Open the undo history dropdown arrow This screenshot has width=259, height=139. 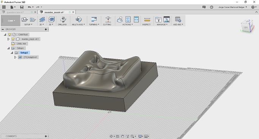[33, 7]
